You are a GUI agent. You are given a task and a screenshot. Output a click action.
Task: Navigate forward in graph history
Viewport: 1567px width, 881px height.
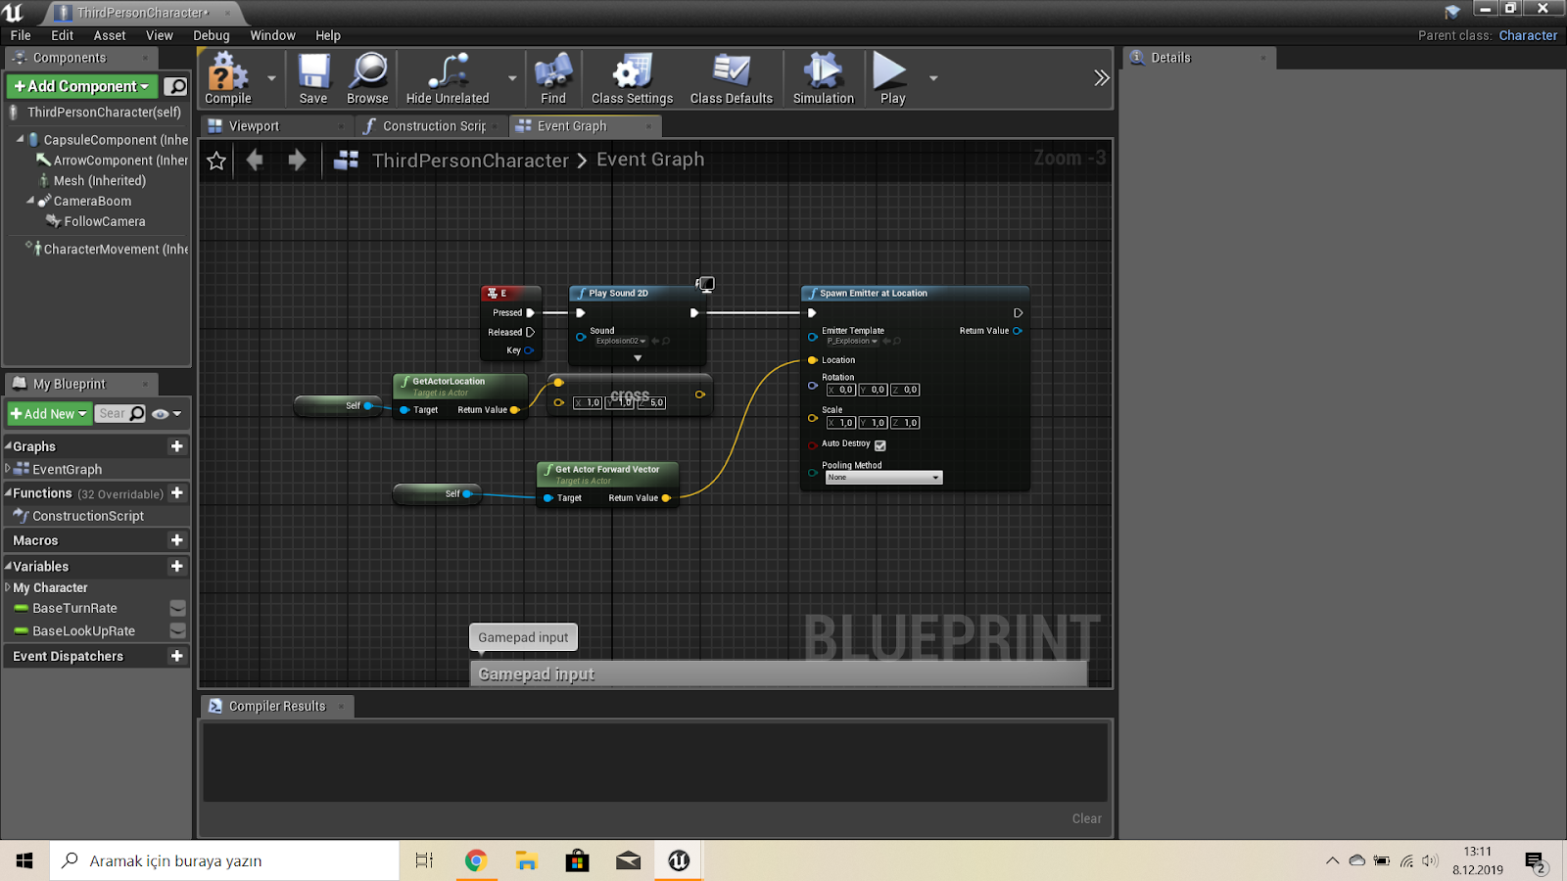pyautogui.click(x=297, y=160)
